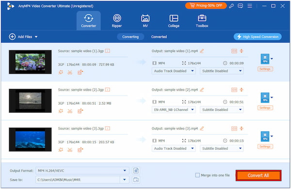The image size is (291, 189).
Task: Edit ID3 metadata for sample video (1).mp4
Action: (x=234, y=51)
